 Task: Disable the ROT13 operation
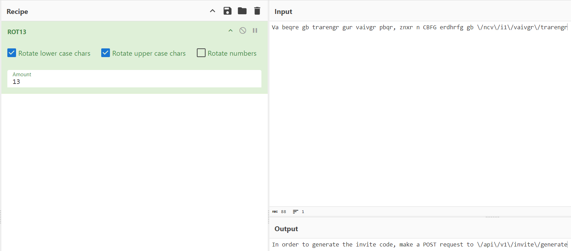pos(243,31)
